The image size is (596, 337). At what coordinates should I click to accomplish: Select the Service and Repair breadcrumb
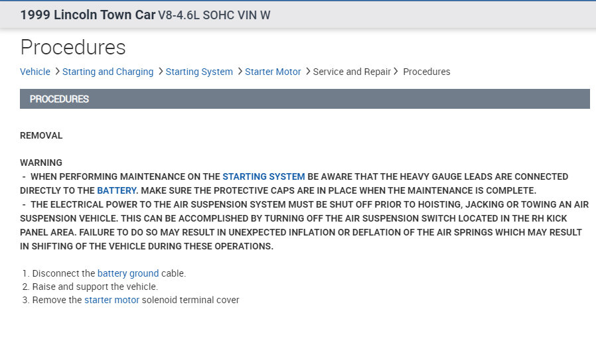coord(352,72)
